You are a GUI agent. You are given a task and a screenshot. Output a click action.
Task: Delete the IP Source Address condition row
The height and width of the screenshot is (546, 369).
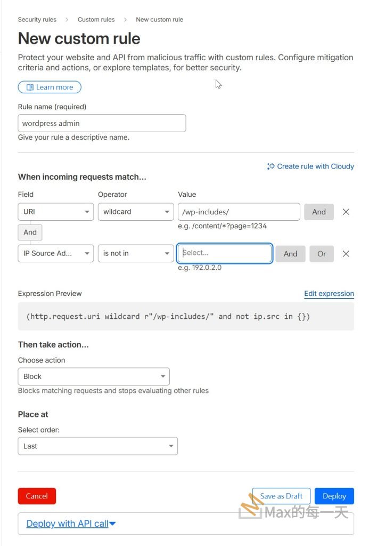(346, 254)
